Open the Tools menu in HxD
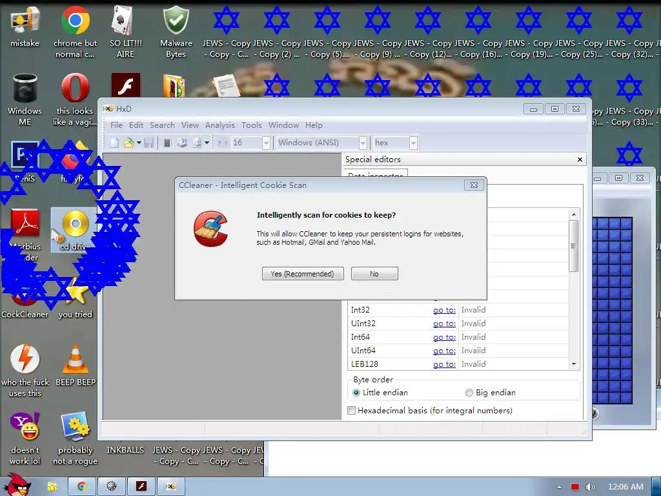The width and height of the screenshot is (661, 496). coord(252,125)
